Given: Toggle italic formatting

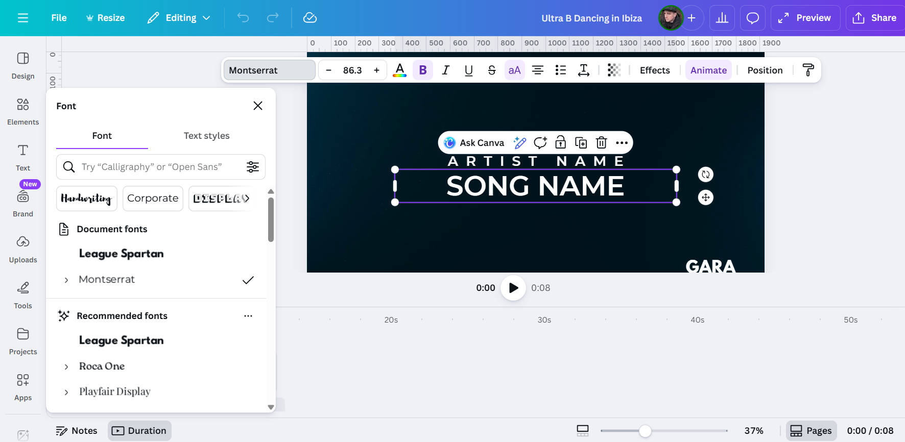Looking at the screenshot, I should coord(446,70).
